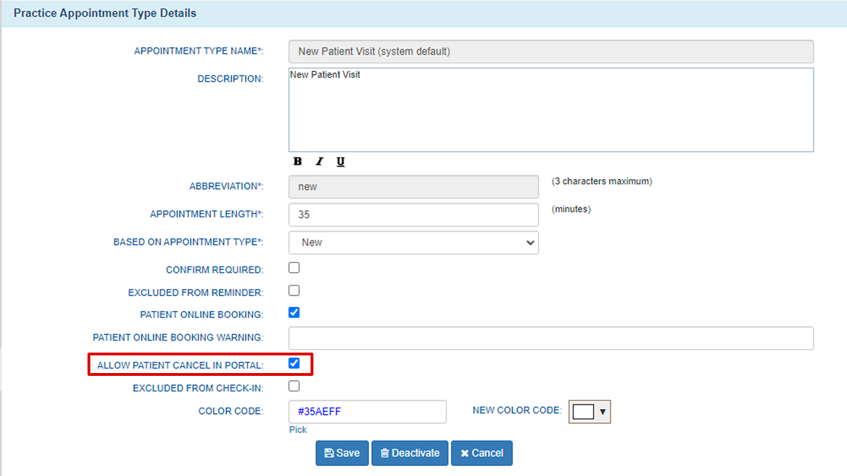Cancel editing the appointment type
Image resolution: width=847 pixels, height=476 pixels.
482,453
